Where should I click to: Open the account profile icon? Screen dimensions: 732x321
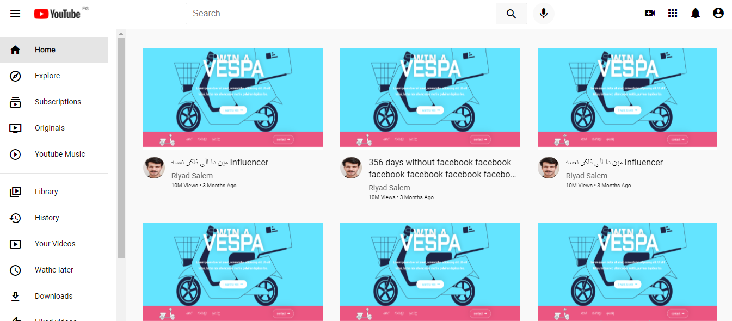coord(718,14)
